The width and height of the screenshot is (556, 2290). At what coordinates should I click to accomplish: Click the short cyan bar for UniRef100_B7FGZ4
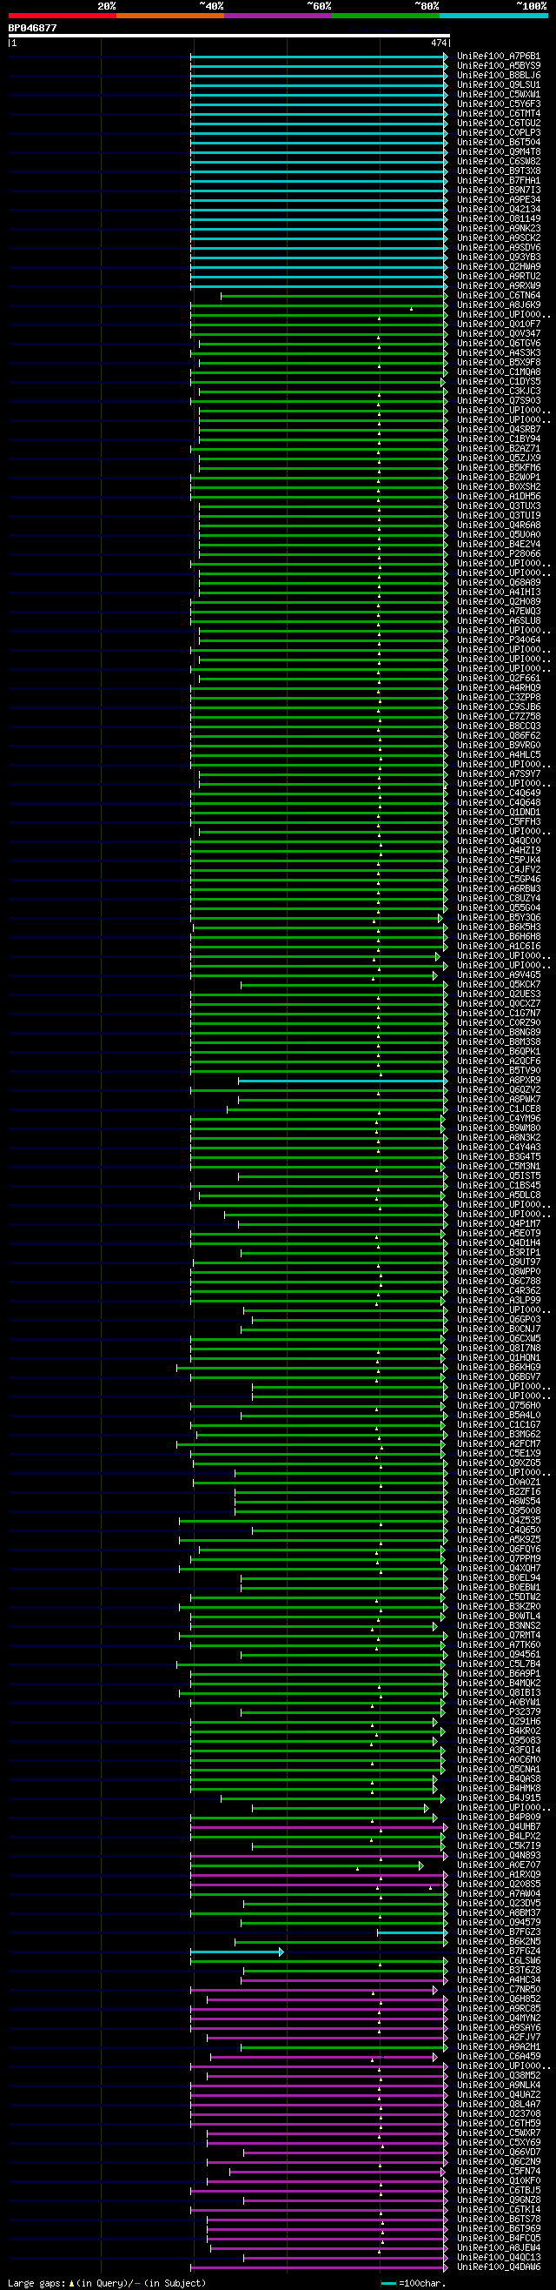pos(236,1952)
